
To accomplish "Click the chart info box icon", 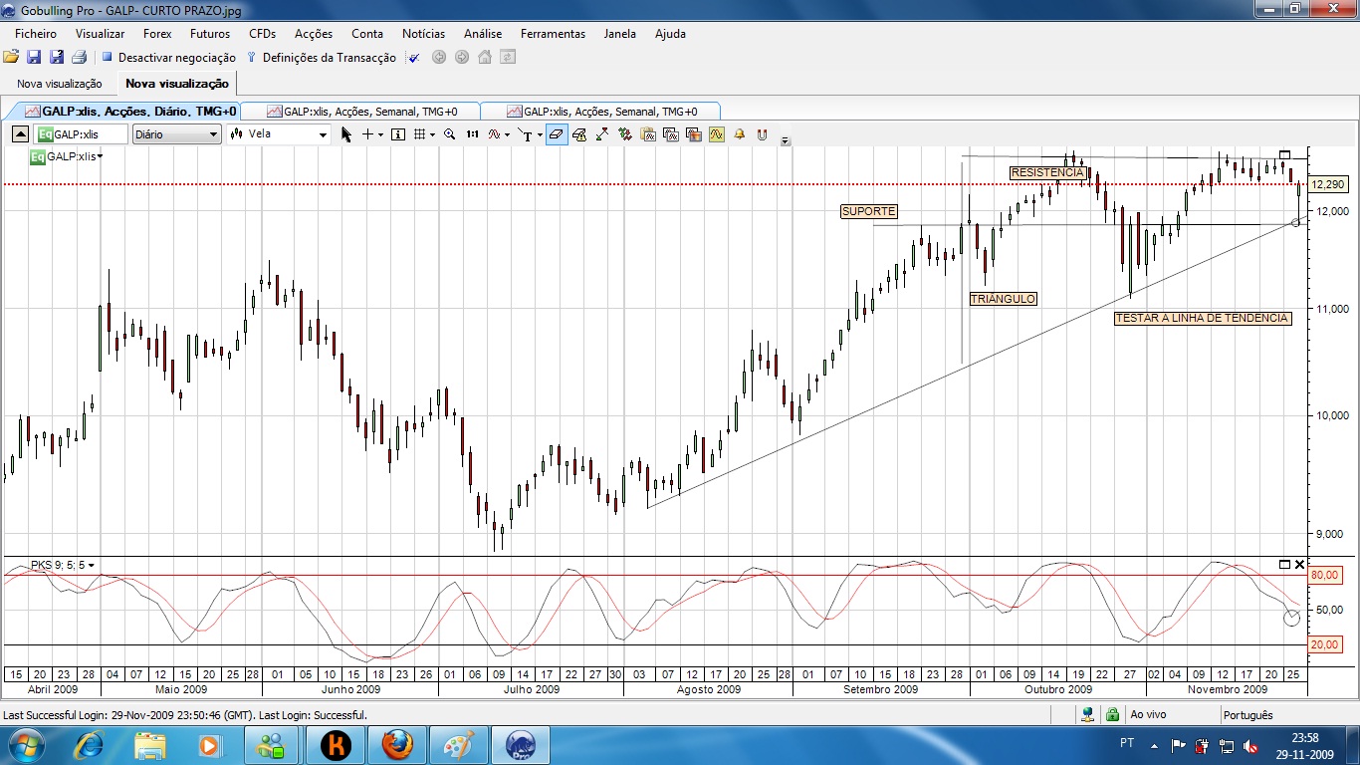I will 398,134.
